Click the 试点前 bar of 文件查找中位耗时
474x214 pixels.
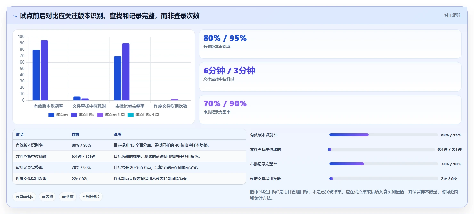coord(77,98)
